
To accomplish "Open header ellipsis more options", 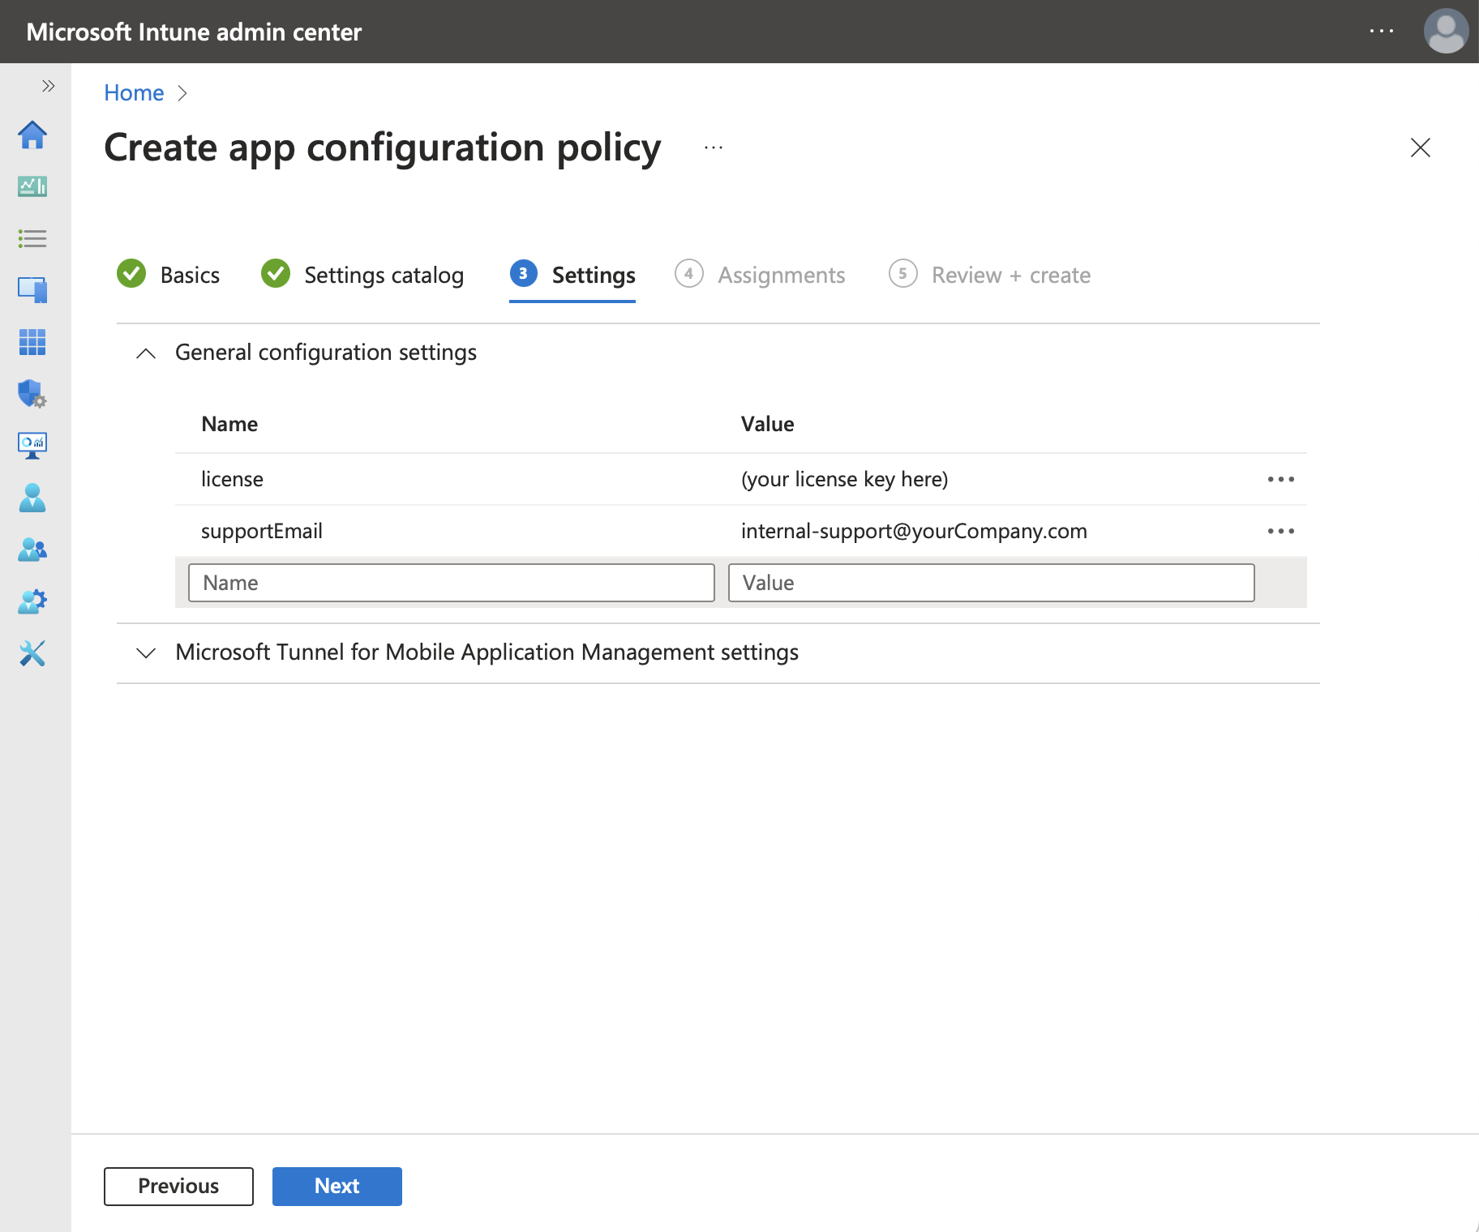I will coord(1382,31).
